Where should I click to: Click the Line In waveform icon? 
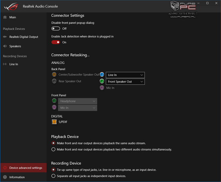pyautogui.click(x=5, y=64)
